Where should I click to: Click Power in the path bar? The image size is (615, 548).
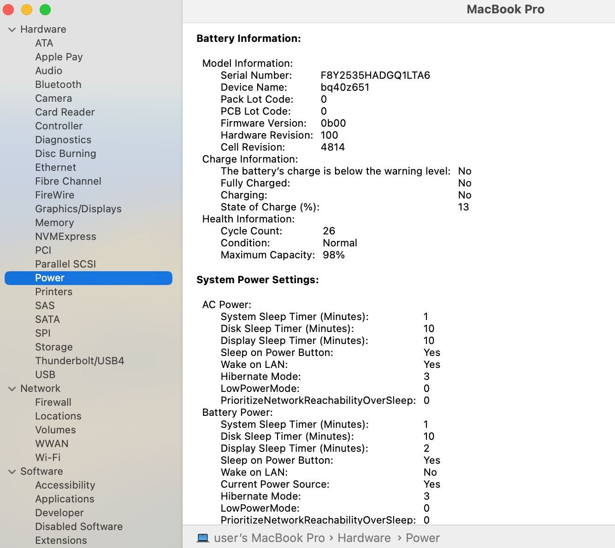(x=423, y=538)
